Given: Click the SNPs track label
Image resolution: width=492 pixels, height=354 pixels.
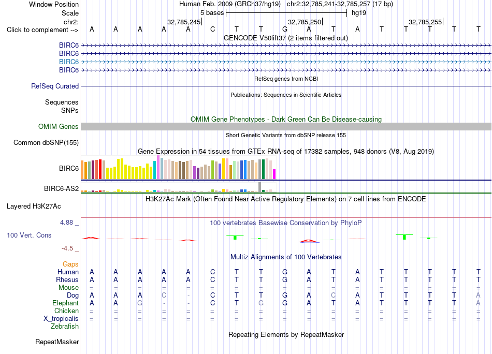Looking at the screenshot, I should point(70,110).
